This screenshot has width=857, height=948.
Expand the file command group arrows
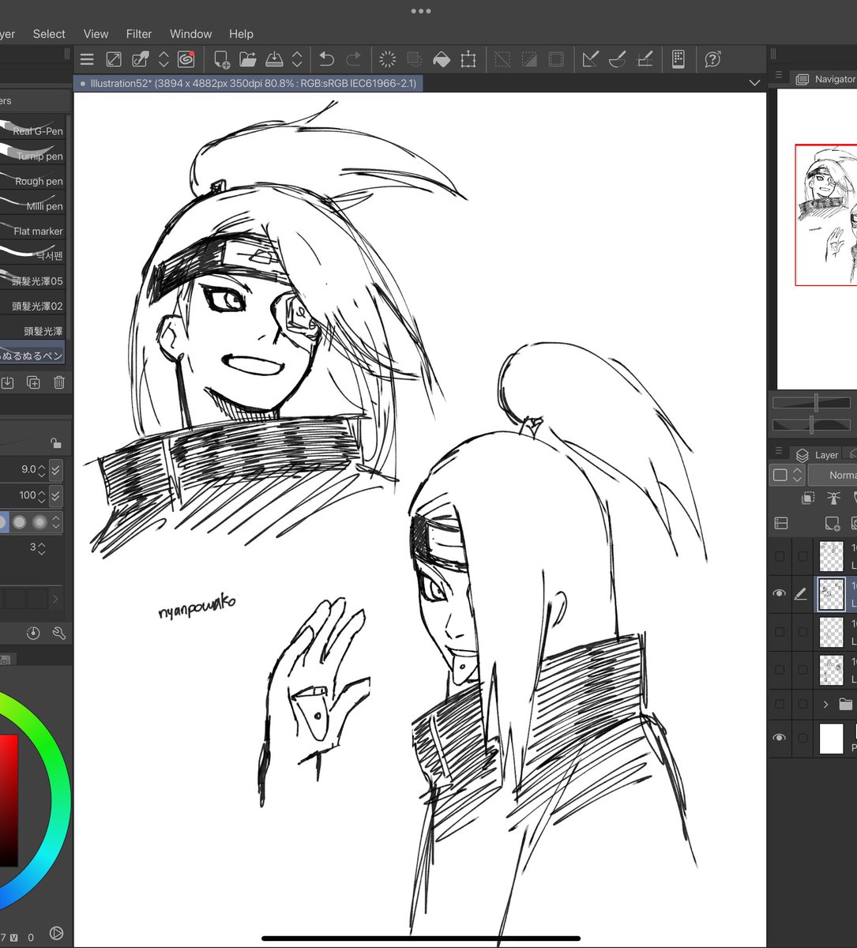click(x=297, y=59)
